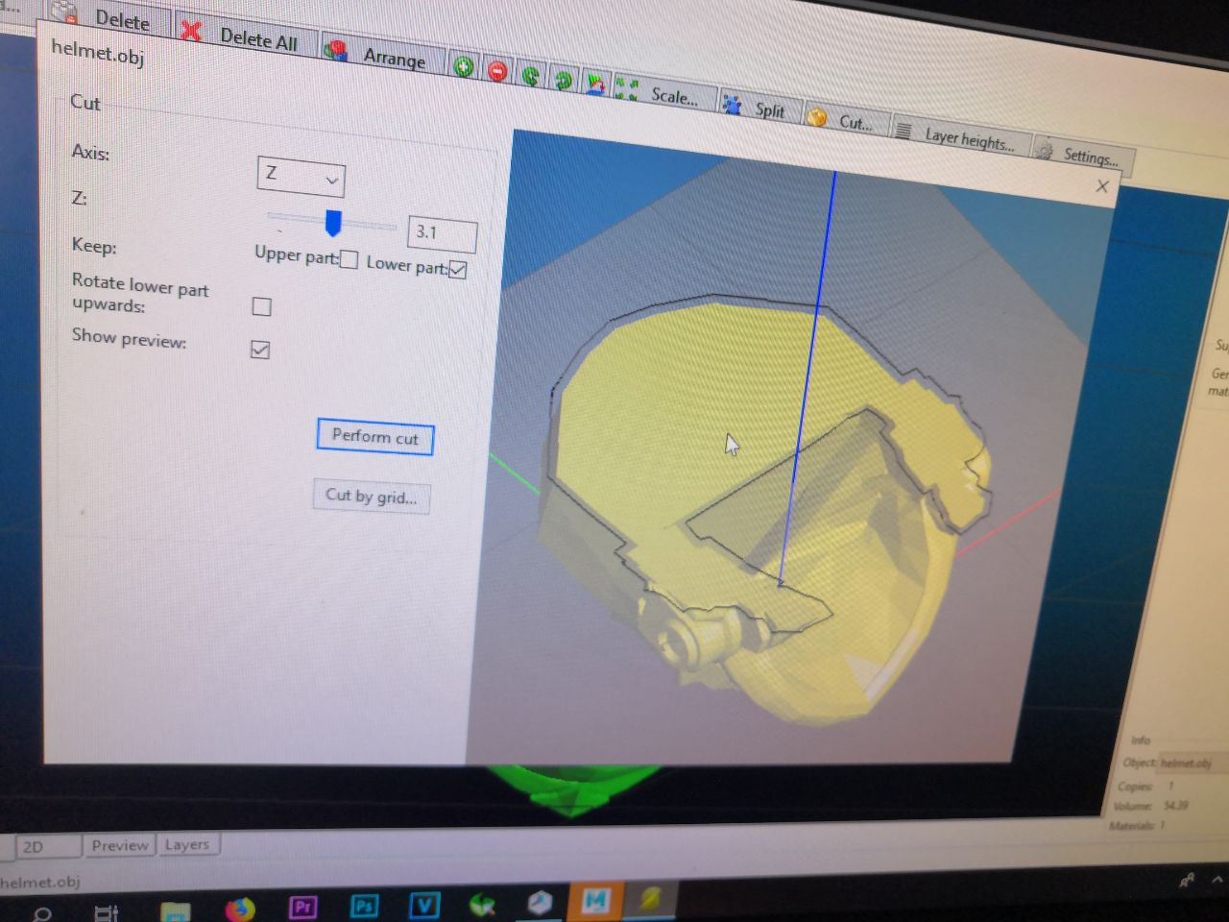Open the Cut... toolbar button
Image resolution: width=1229 pixels, height=922 pixels.
845,120
